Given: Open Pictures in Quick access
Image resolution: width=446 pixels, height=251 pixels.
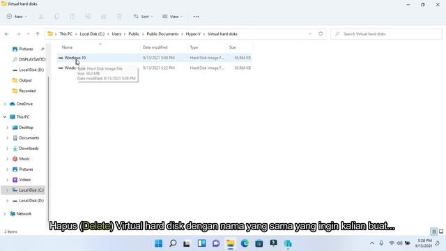Looking at the screenshot, I should [26, 49].
